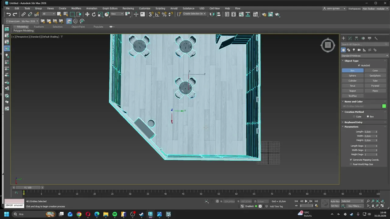Screen dimensions: 390x219
Task: Open the Utilities wrench panel
Action: tap(376, 38)
